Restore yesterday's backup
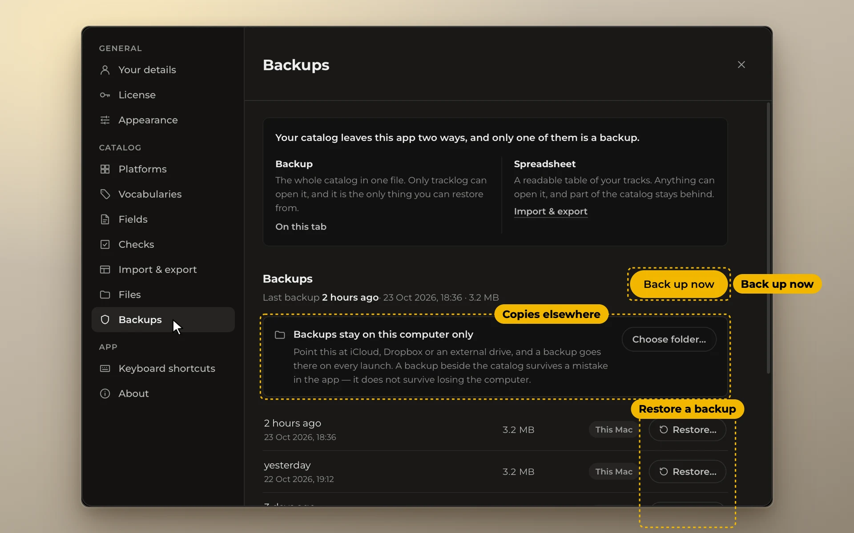Viewport: 854px width, 533px height. [687, 471]
